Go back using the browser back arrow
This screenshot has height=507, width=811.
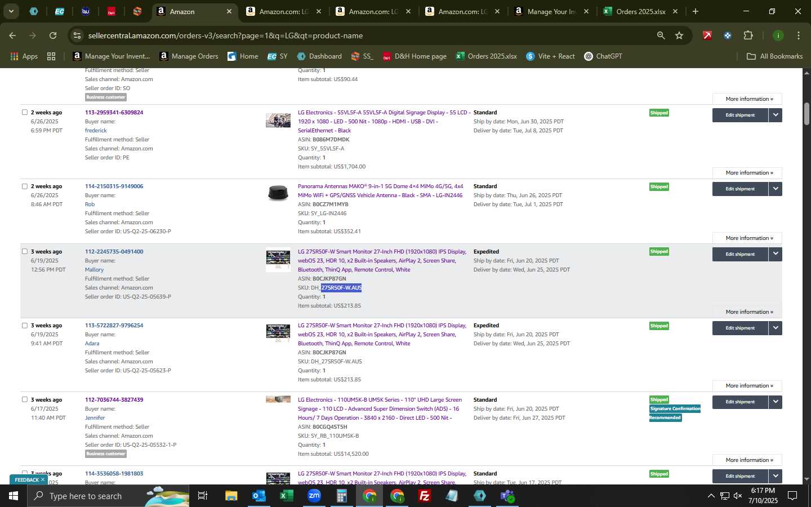coord(13,35)
